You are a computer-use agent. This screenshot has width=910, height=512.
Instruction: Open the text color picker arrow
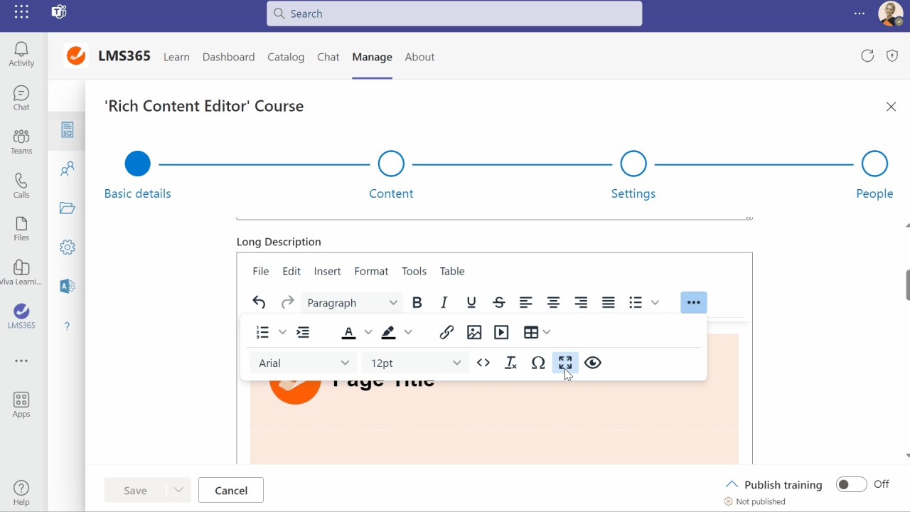coord(368,332)
